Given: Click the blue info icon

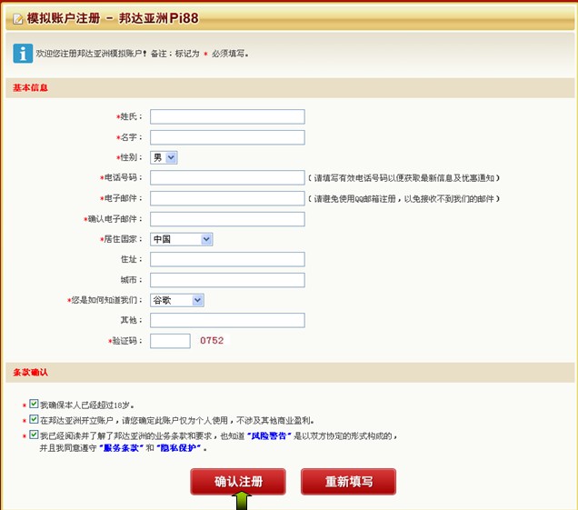Looking at the screenshot, I should pos(23,54).
